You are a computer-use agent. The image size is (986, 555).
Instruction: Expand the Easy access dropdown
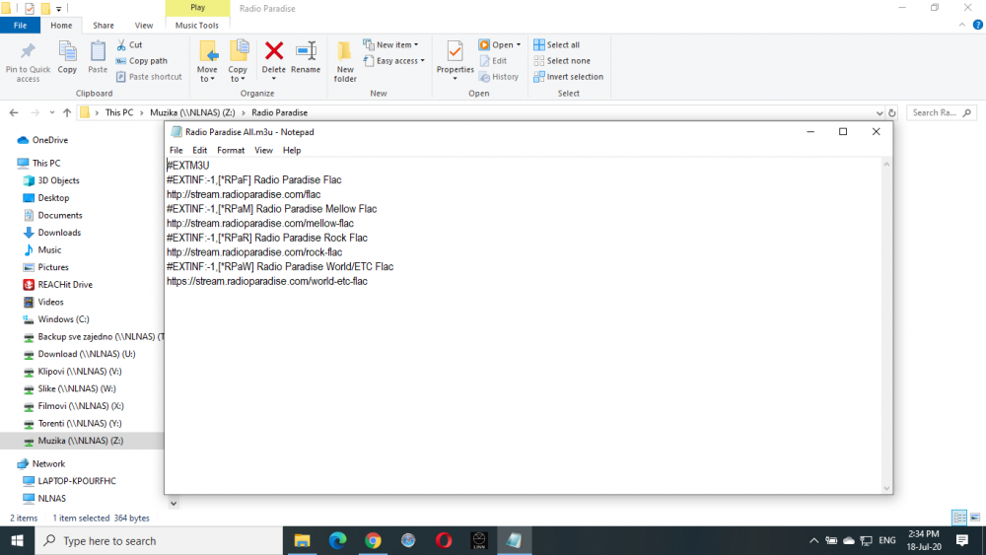click(393, 61)
